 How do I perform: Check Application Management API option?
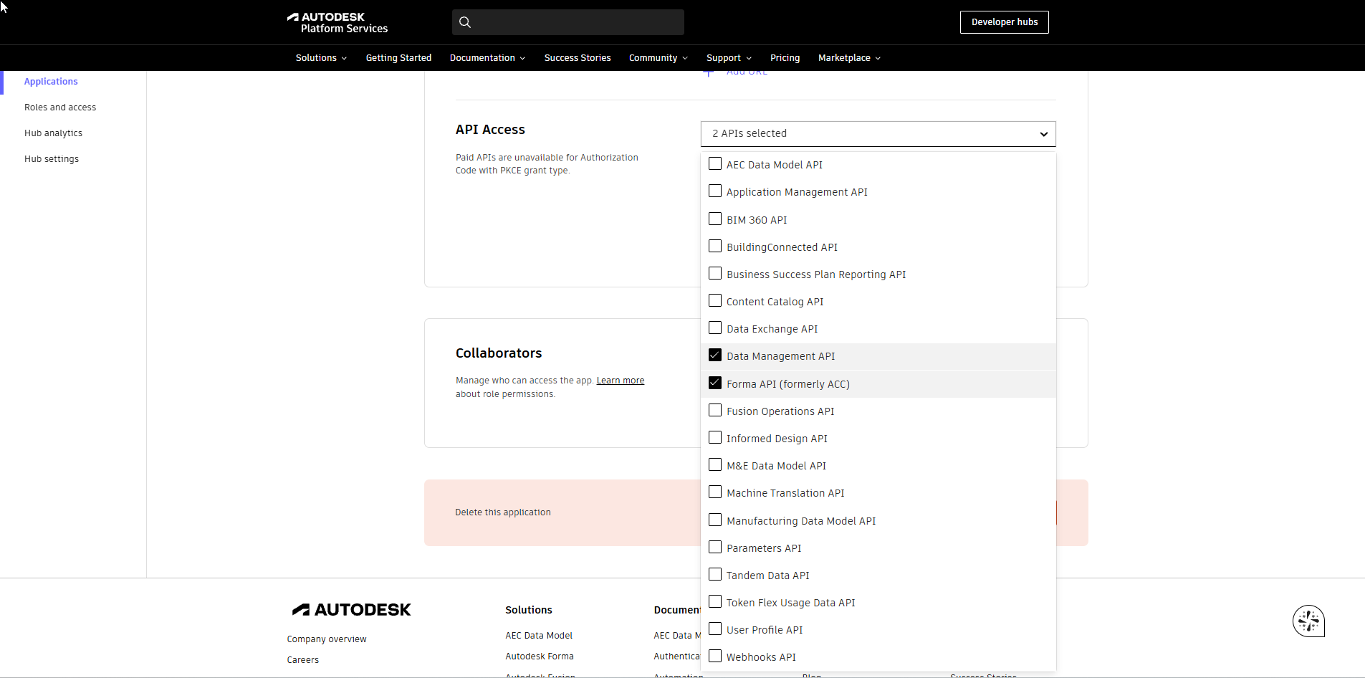[x=715, y=191]
